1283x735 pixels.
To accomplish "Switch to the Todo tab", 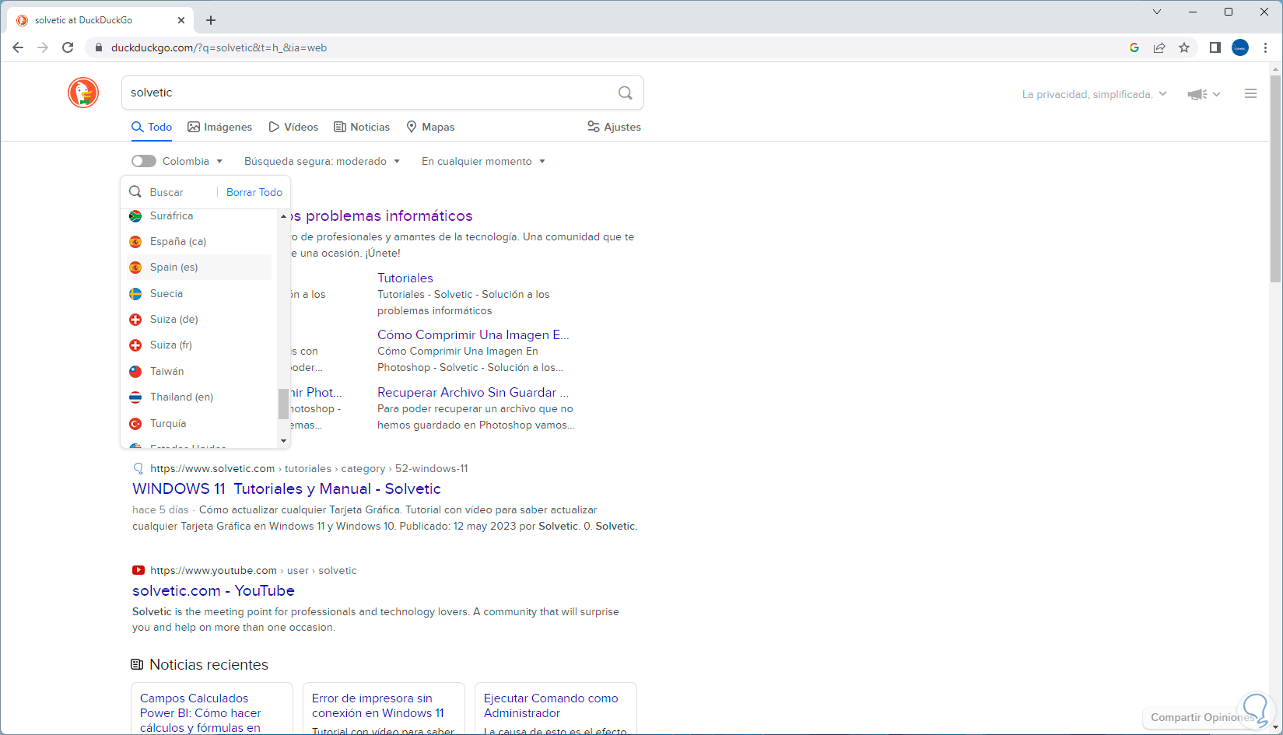I will pyautogui.click(x=152, y=127).
